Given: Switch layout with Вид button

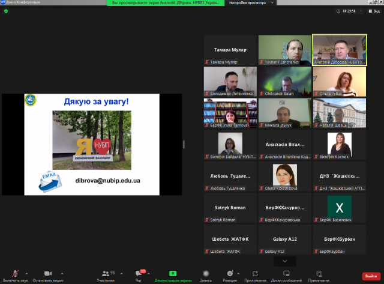Looking at the screenshot, I should tap(374, 11).
